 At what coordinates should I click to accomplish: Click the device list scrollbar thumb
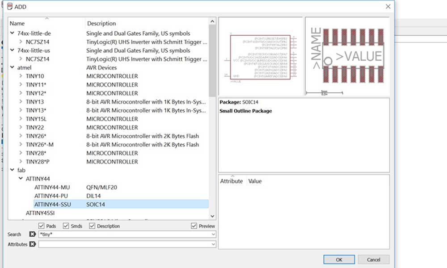[x=212, y=61]
